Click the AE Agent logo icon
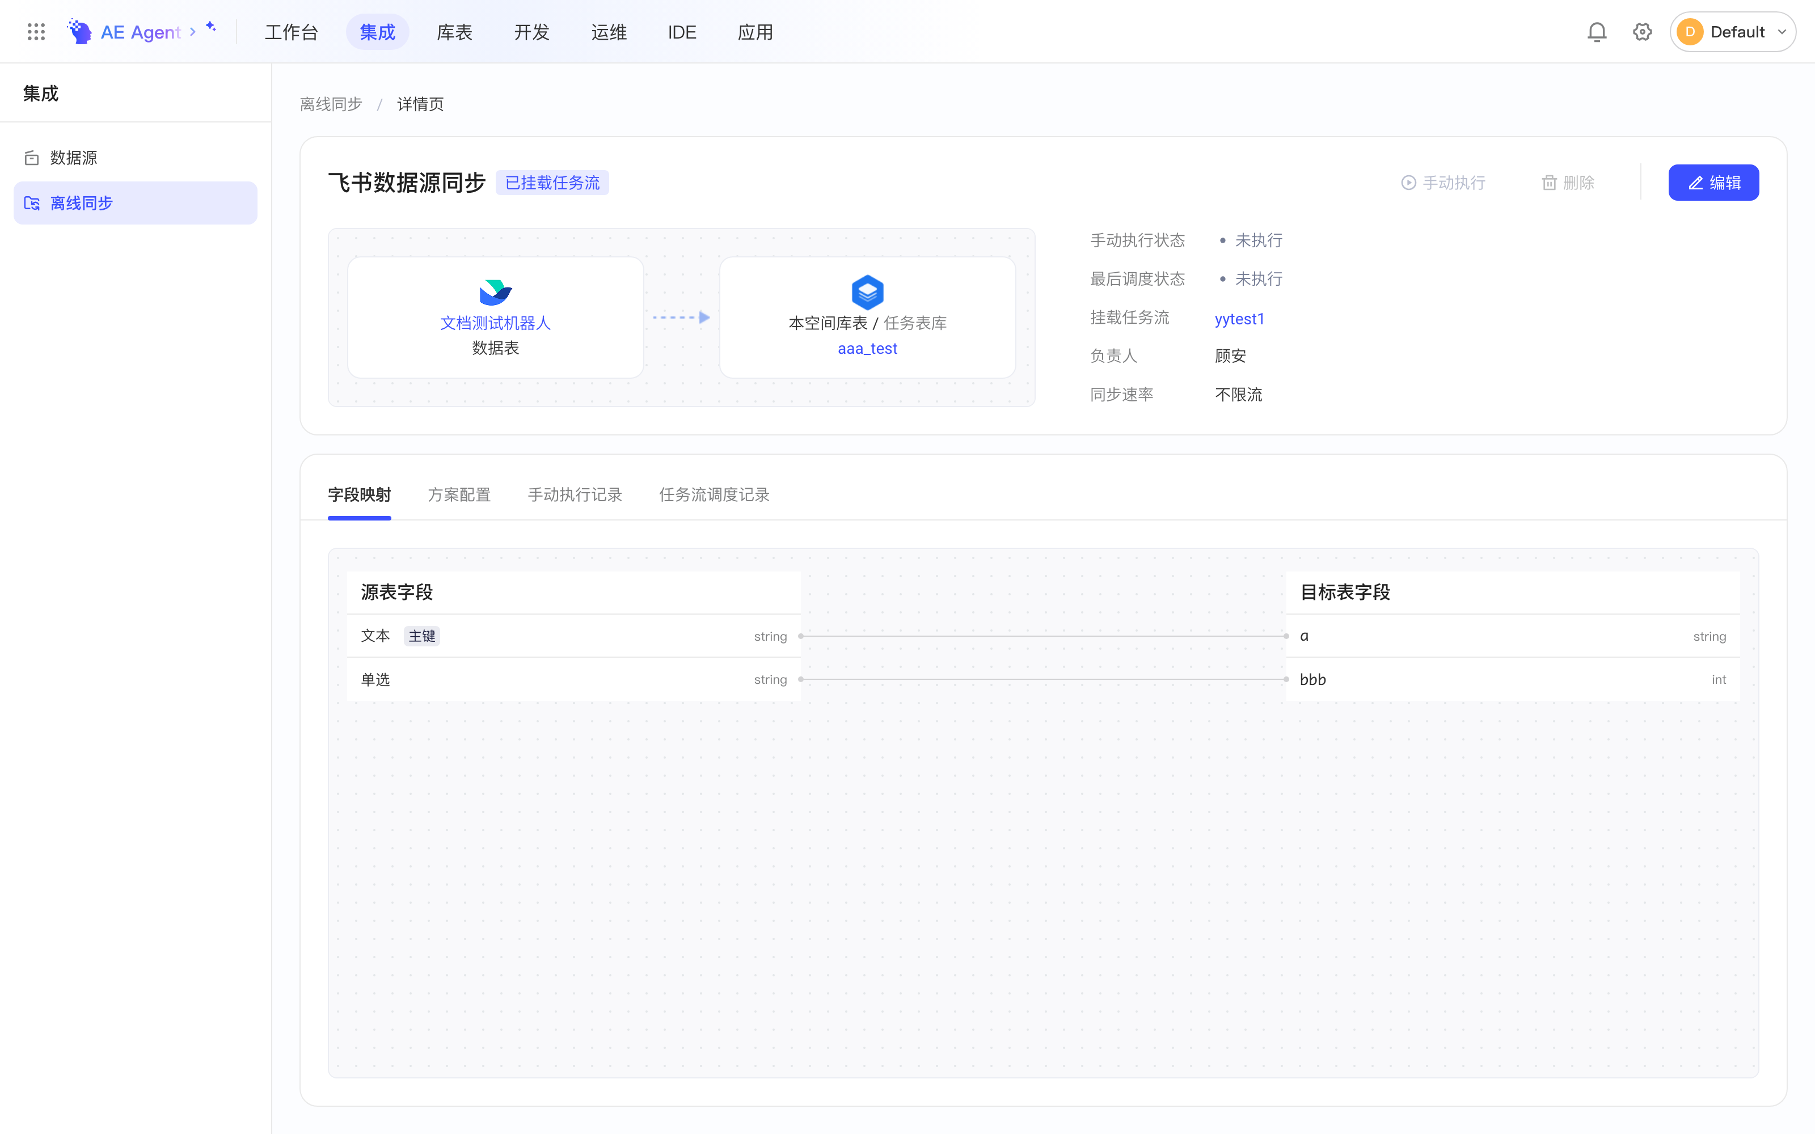Screen dimensions: 1815x1134 click(79, 32)
